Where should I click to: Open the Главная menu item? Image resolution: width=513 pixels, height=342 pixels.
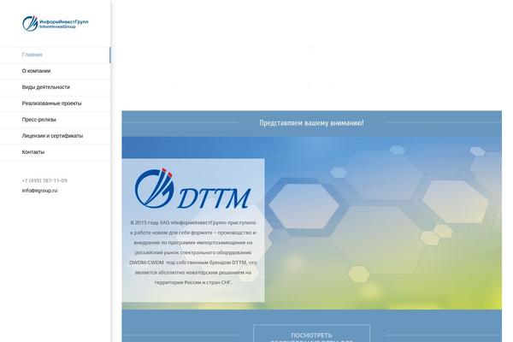(32, 55)
